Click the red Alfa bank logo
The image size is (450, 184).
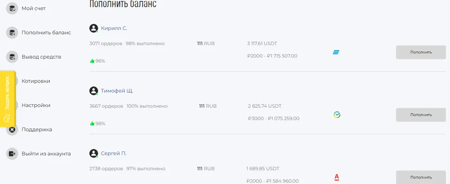point(337,178)
